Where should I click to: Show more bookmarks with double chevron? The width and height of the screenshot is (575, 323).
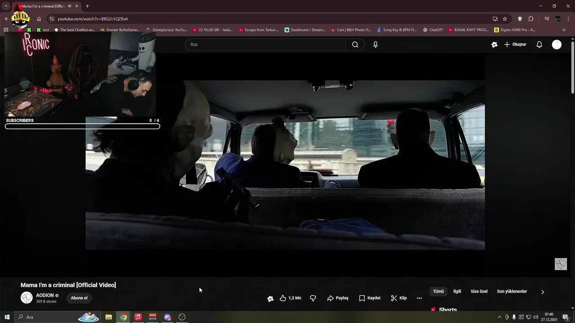(x=564, y=30)
